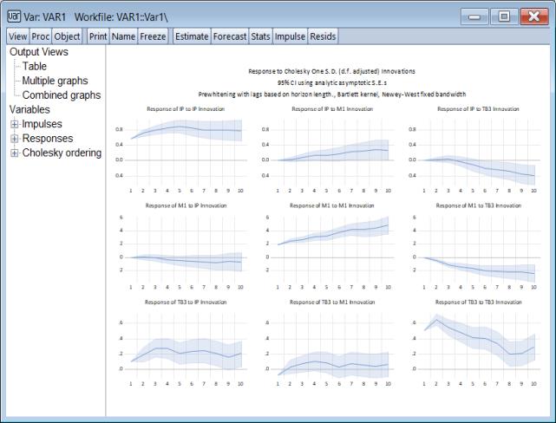Click the VAR object icon in title bar

15,17
